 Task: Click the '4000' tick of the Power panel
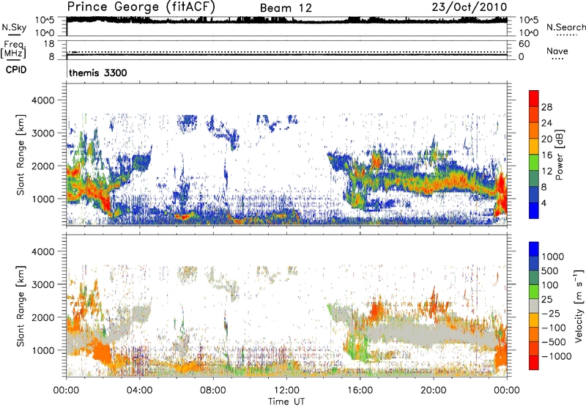click(42, 100)
